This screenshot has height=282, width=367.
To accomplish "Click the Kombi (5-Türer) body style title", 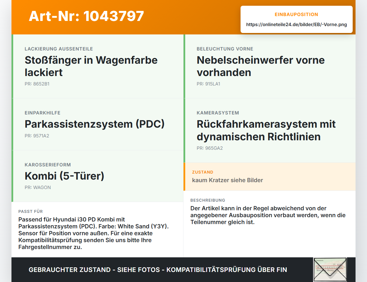I will 65,176.
